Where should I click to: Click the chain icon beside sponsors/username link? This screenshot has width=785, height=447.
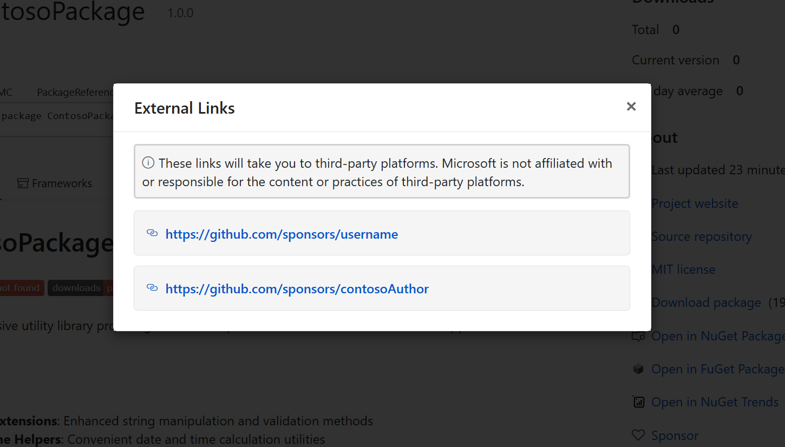click(x=152, y=233)
